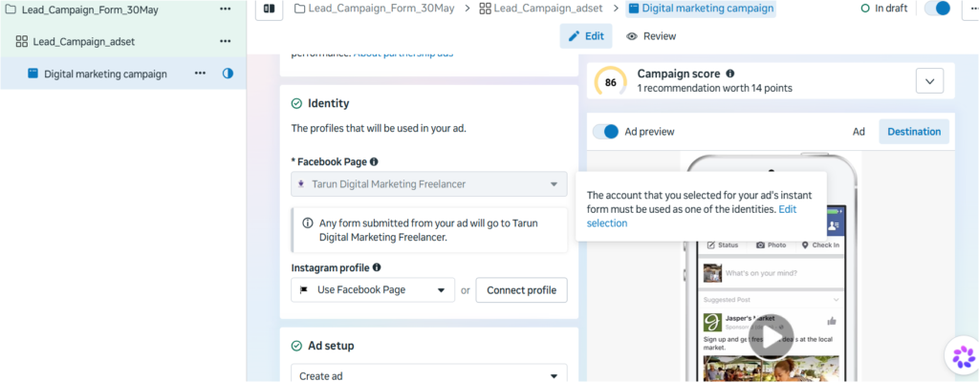This screenshot has height=382, width=979.
Task: Click the Photo option in phone preview
Action: tap(772, 245)
